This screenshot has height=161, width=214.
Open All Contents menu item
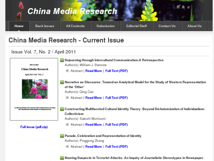point(75,26)
